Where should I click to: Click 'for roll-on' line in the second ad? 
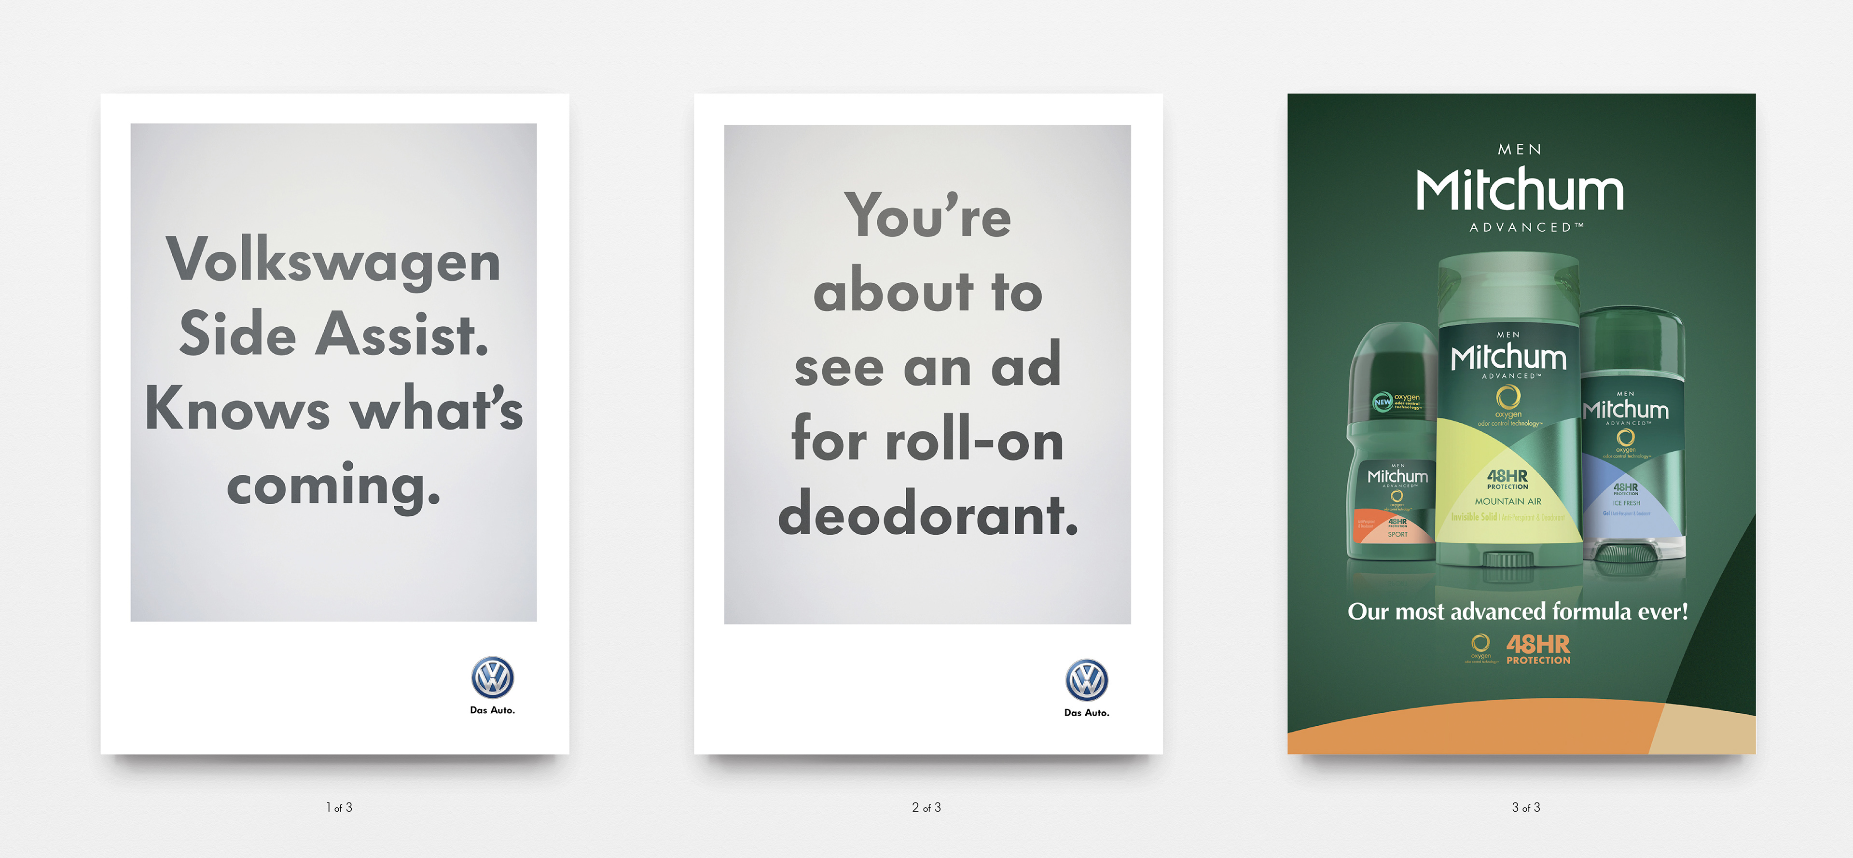(927, 438)
